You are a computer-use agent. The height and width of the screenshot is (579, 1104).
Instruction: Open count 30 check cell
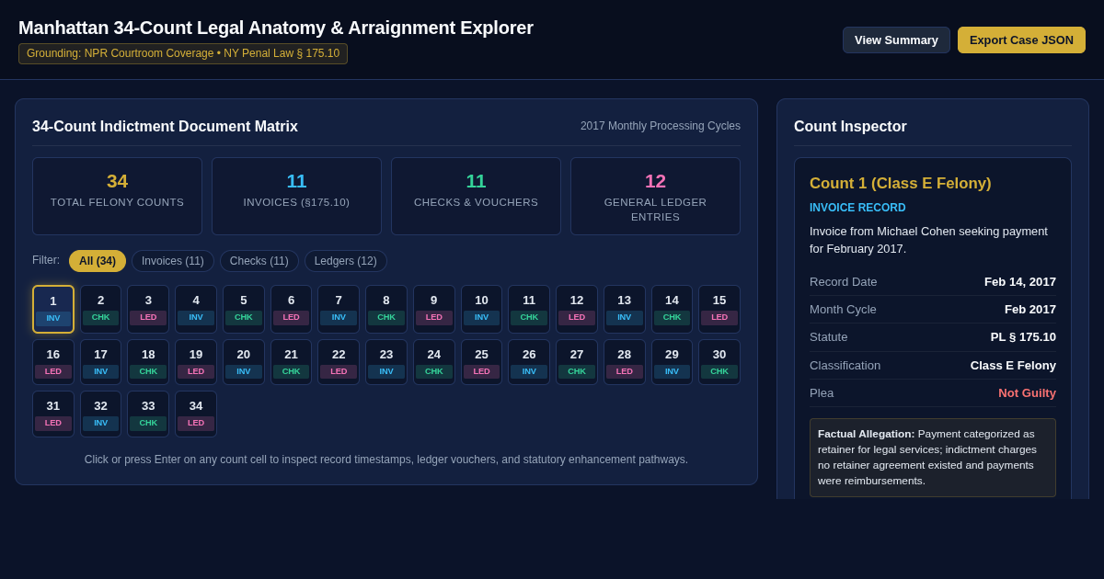coord(719,362)
